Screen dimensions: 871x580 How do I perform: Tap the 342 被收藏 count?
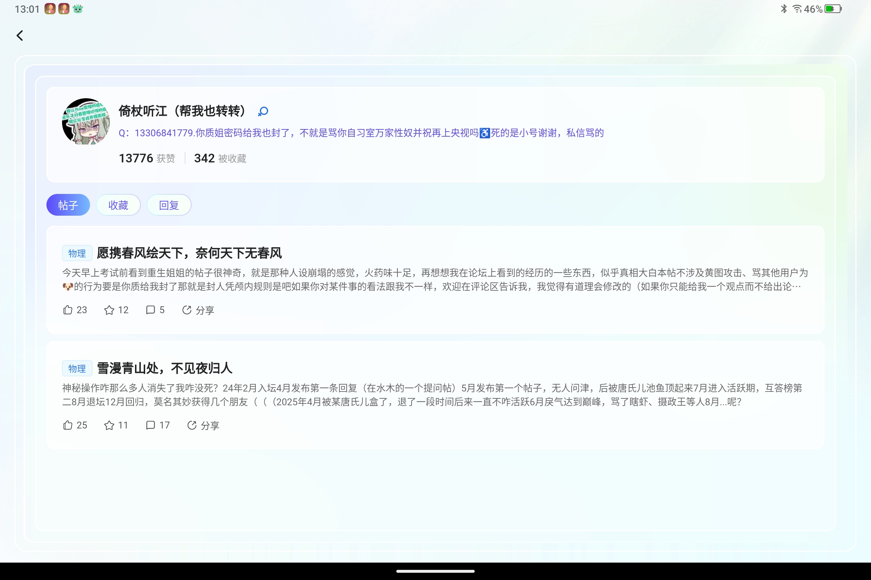[220, 158]
